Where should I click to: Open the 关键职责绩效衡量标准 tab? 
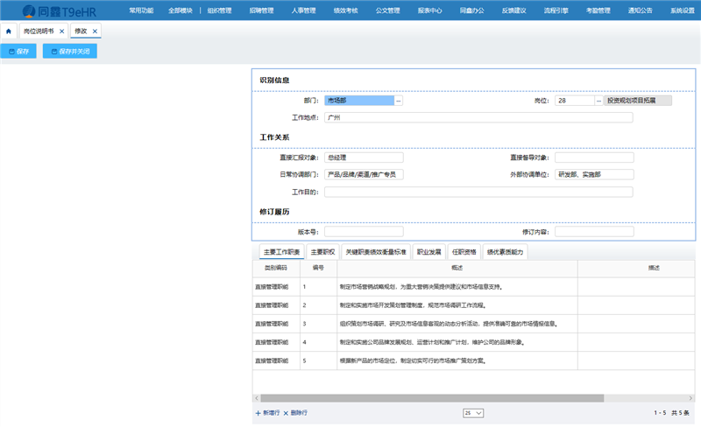tap(375, 252)
